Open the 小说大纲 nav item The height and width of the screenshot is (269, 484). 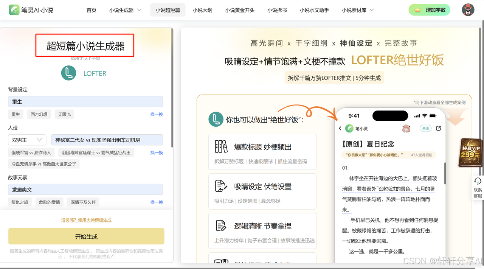point(202,10)
